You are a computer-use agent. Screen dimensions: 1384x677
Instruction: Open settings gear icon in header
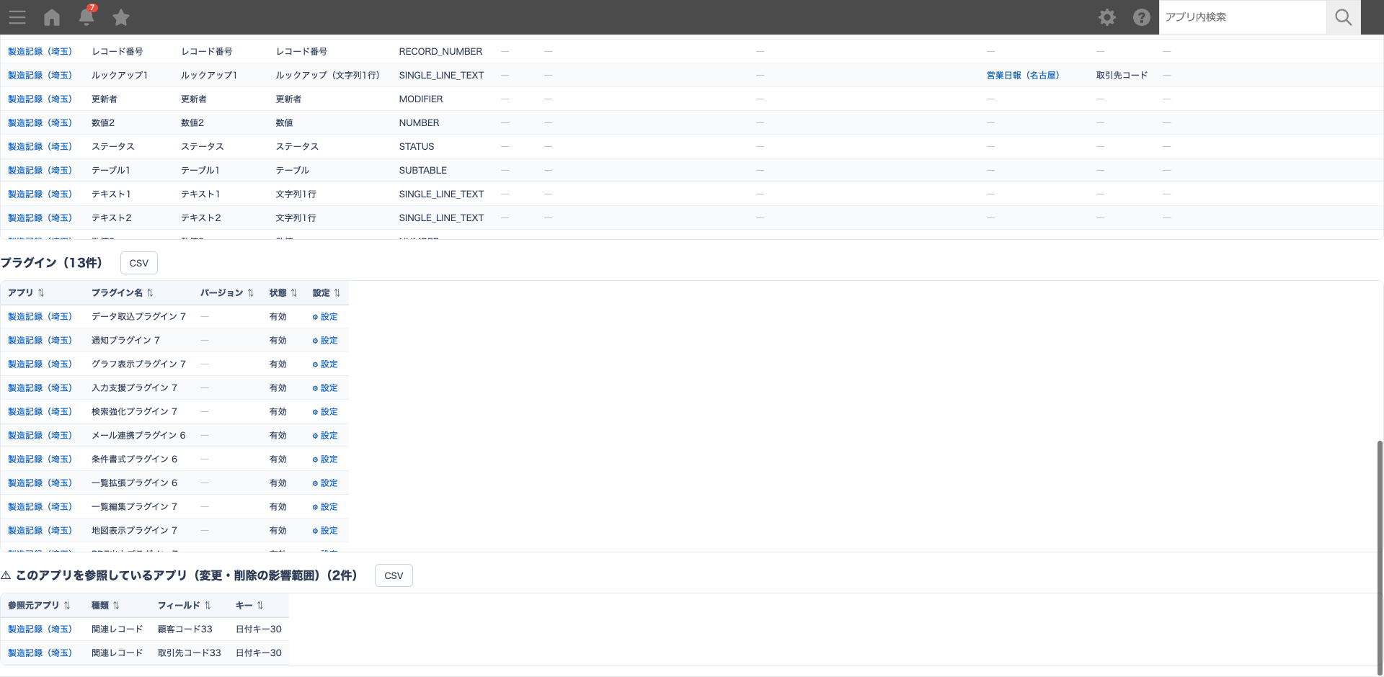(x=1107, y=17)
